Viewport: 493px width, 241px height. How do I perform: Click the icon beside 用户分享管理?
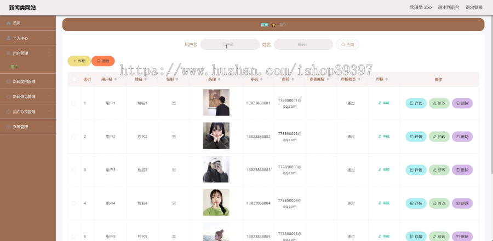(x=8, y=111)
